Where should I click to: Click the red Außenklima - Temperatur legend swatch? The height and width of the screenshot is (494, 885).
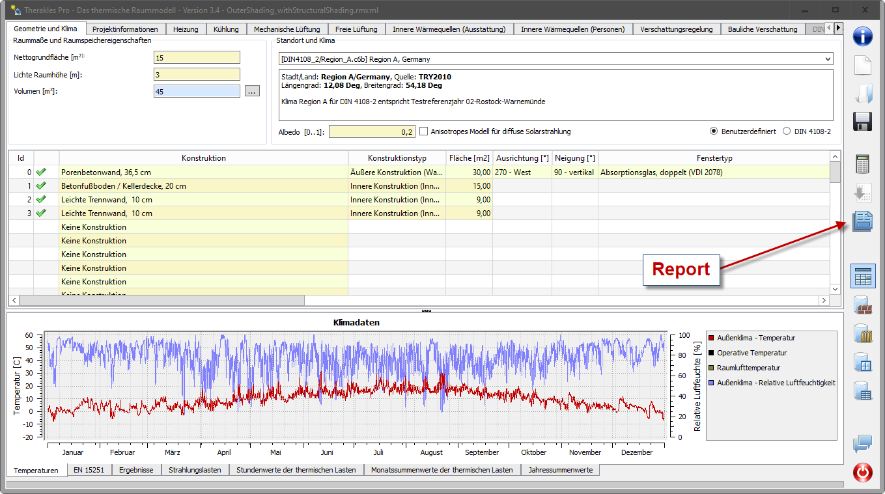pos(712,338)
